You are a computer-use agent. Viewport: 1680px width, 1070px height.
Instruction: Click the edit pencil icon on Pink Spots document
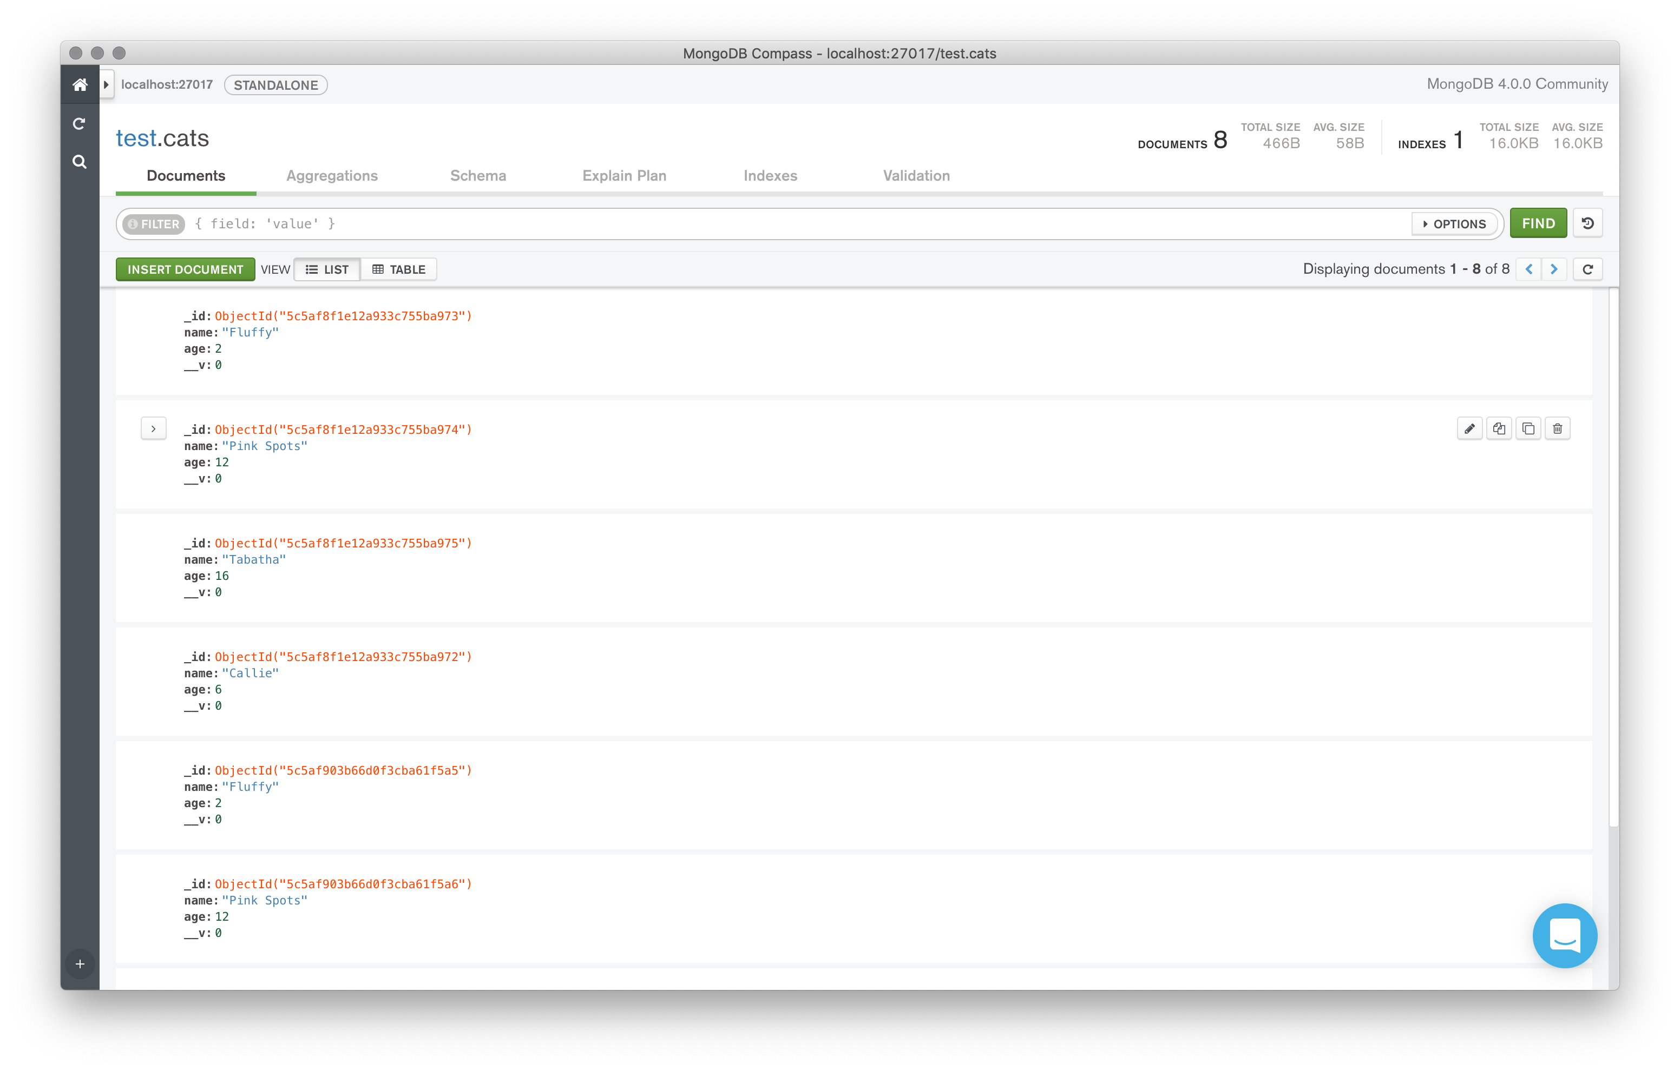coord(1469,428)
